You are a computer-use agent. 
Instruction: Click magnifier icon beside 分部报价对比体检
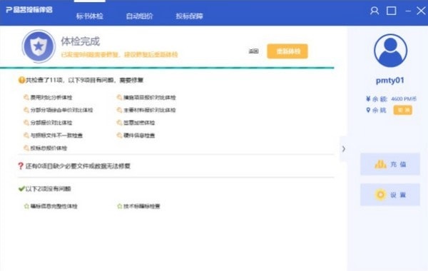click(26, 123)
